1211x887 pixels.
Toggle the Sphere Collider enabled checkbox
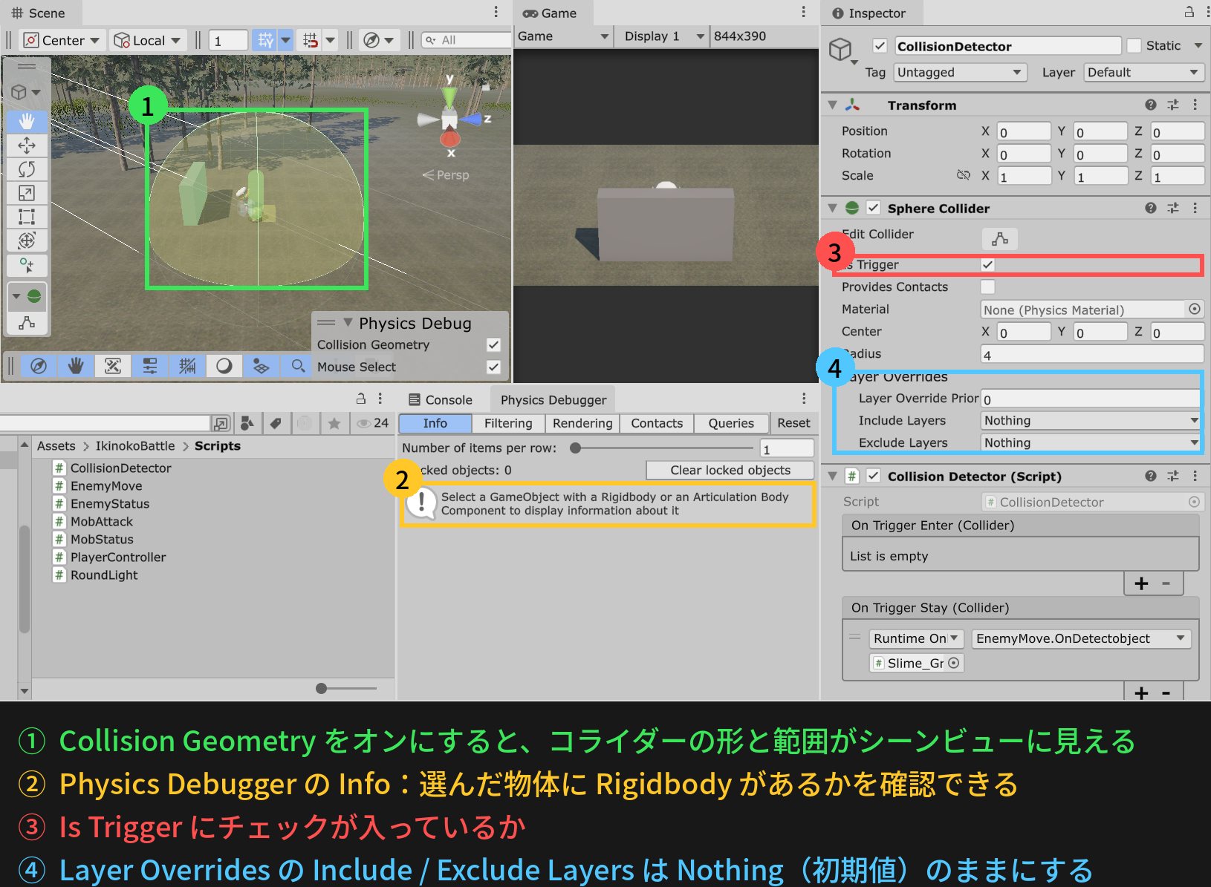point(873,208)
